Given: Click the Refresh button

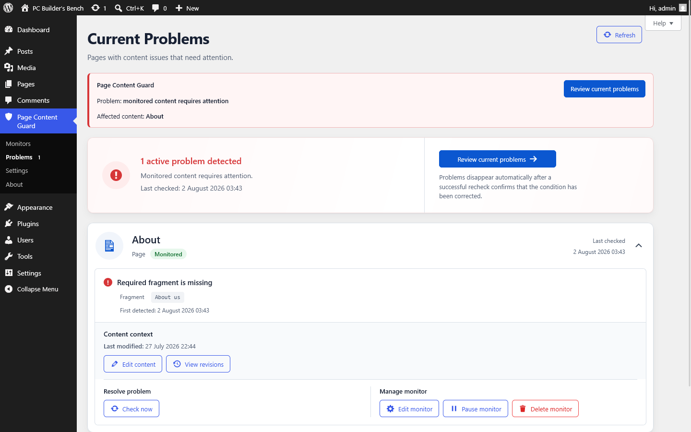Looking at the screenshot, I should (619, 35).
